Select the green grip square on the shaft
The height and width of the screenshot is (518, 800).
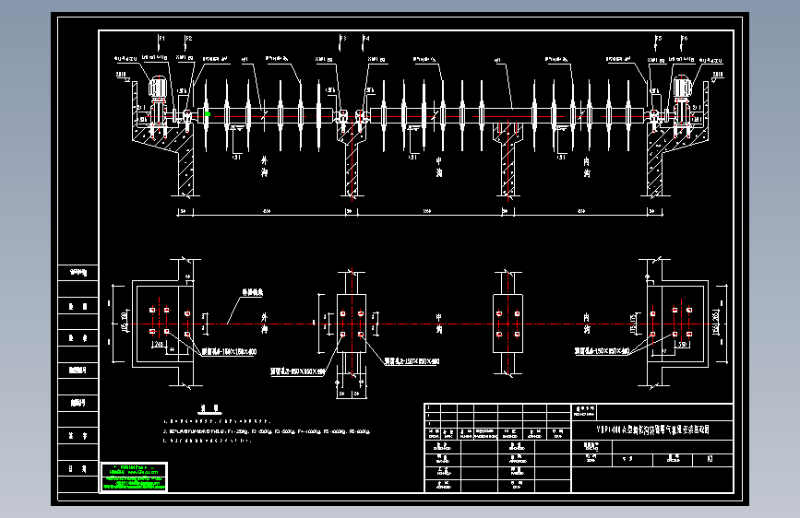click(x=208, y=114)
